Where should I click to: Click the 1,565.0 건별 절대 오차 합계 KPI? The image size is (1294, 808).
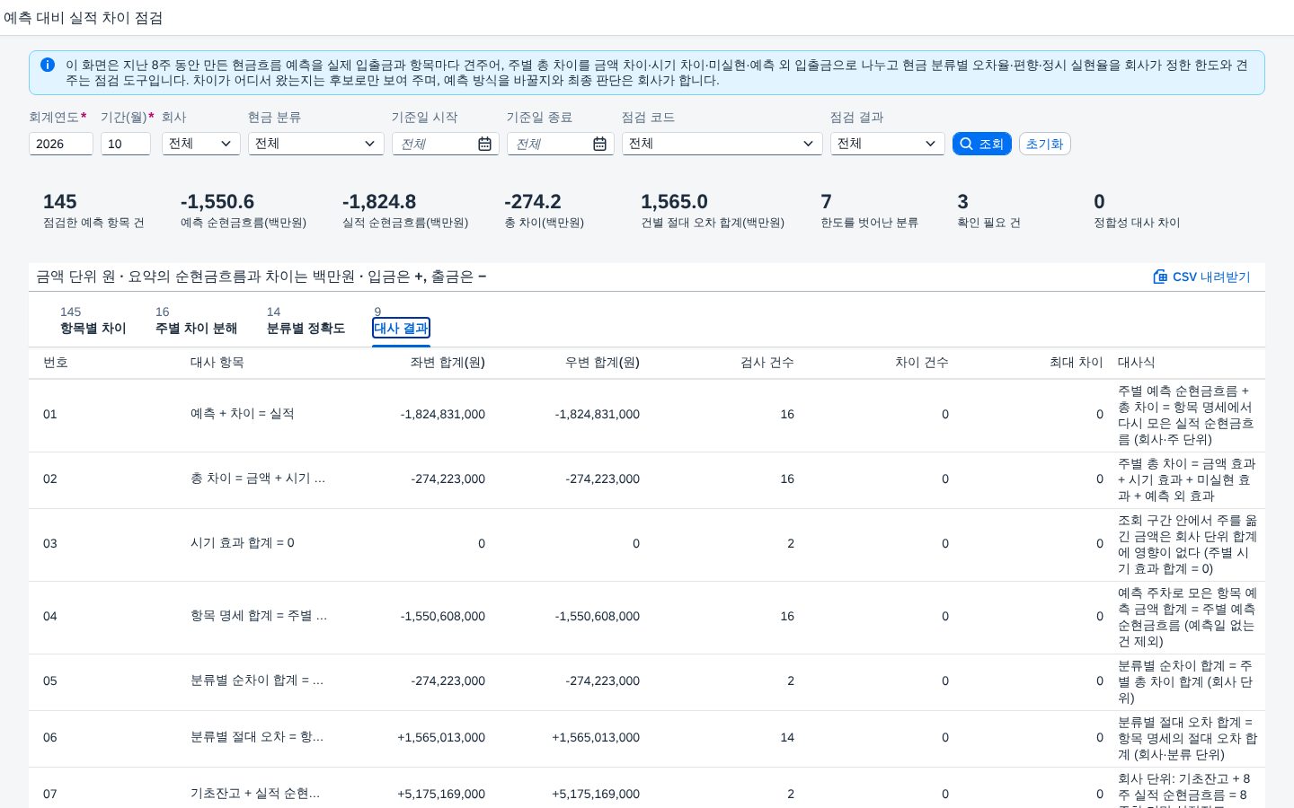713,210
